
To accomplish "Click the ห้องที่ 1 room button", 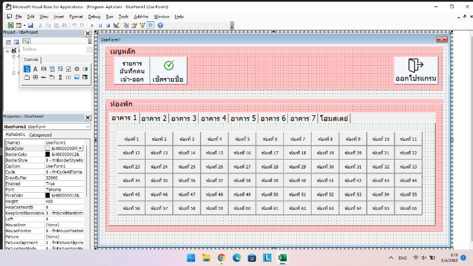I will tap(129, 139).
